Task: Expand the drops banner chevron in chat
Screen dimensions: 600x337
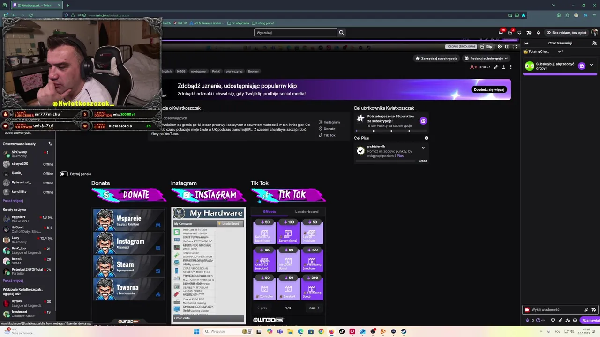Action: point(592,65)
